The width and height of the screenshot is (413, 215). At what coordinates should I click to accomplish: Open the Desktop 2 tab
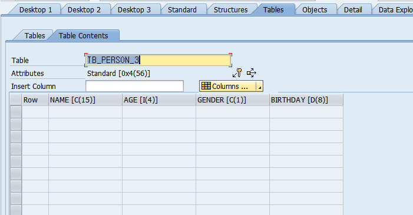pos(84,10)
